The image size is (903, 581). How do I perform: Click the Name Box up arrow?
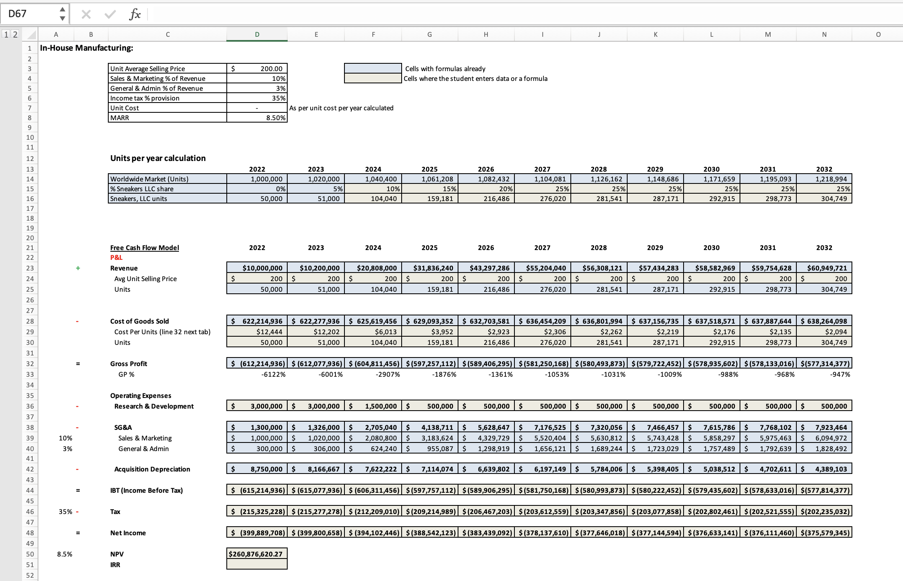pos(62,10)
